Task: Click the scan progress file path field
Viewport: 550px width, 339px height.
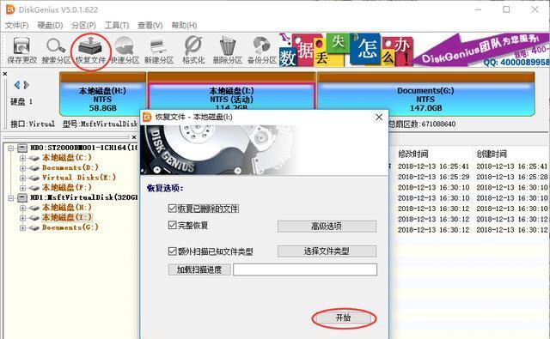Action: click(305, 269)
